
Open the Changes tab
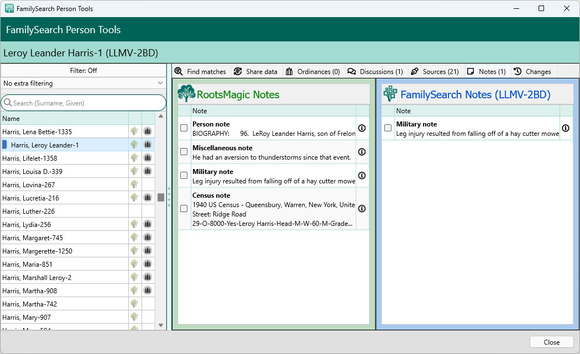point(533,71)
